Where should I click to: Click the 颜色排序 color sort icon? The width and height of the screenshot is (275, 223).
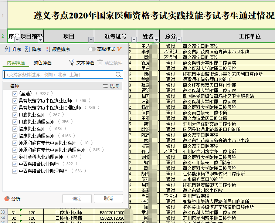[48, 49]
